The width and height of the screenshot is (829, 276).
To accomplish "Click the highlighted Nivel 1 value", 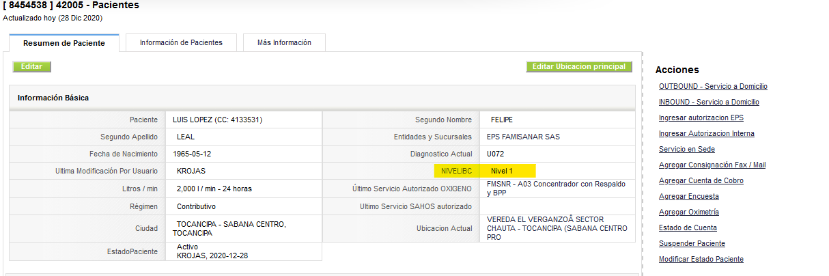I will tap(502, 170).
